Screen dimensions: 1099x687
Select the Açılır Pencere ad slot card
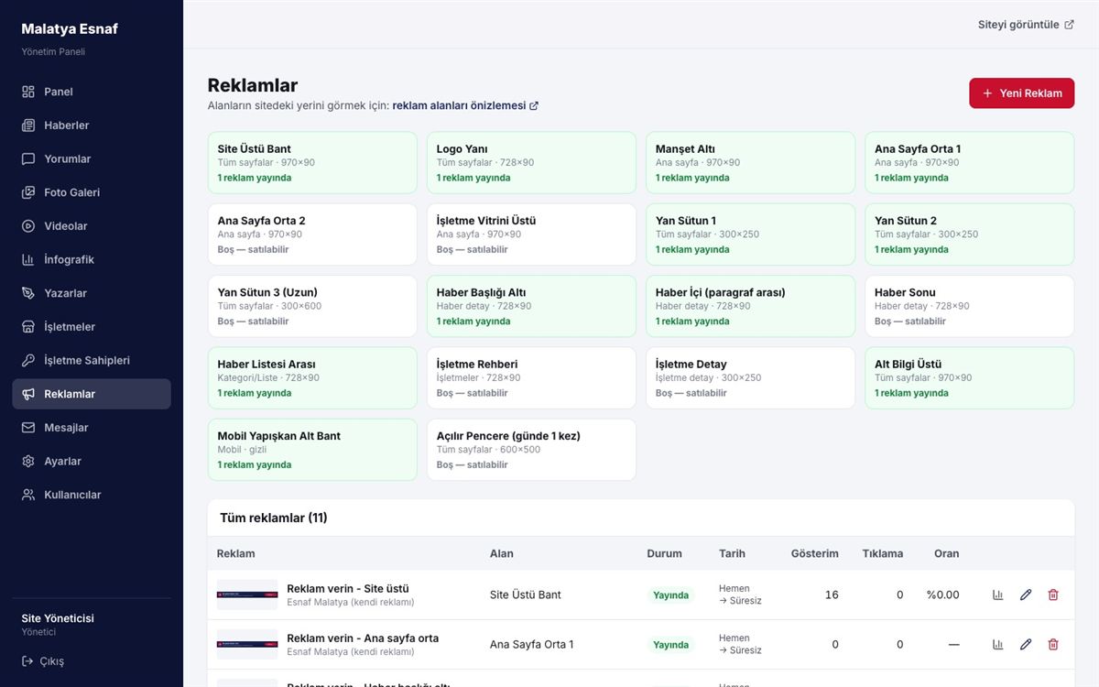(x=531, y=450)
